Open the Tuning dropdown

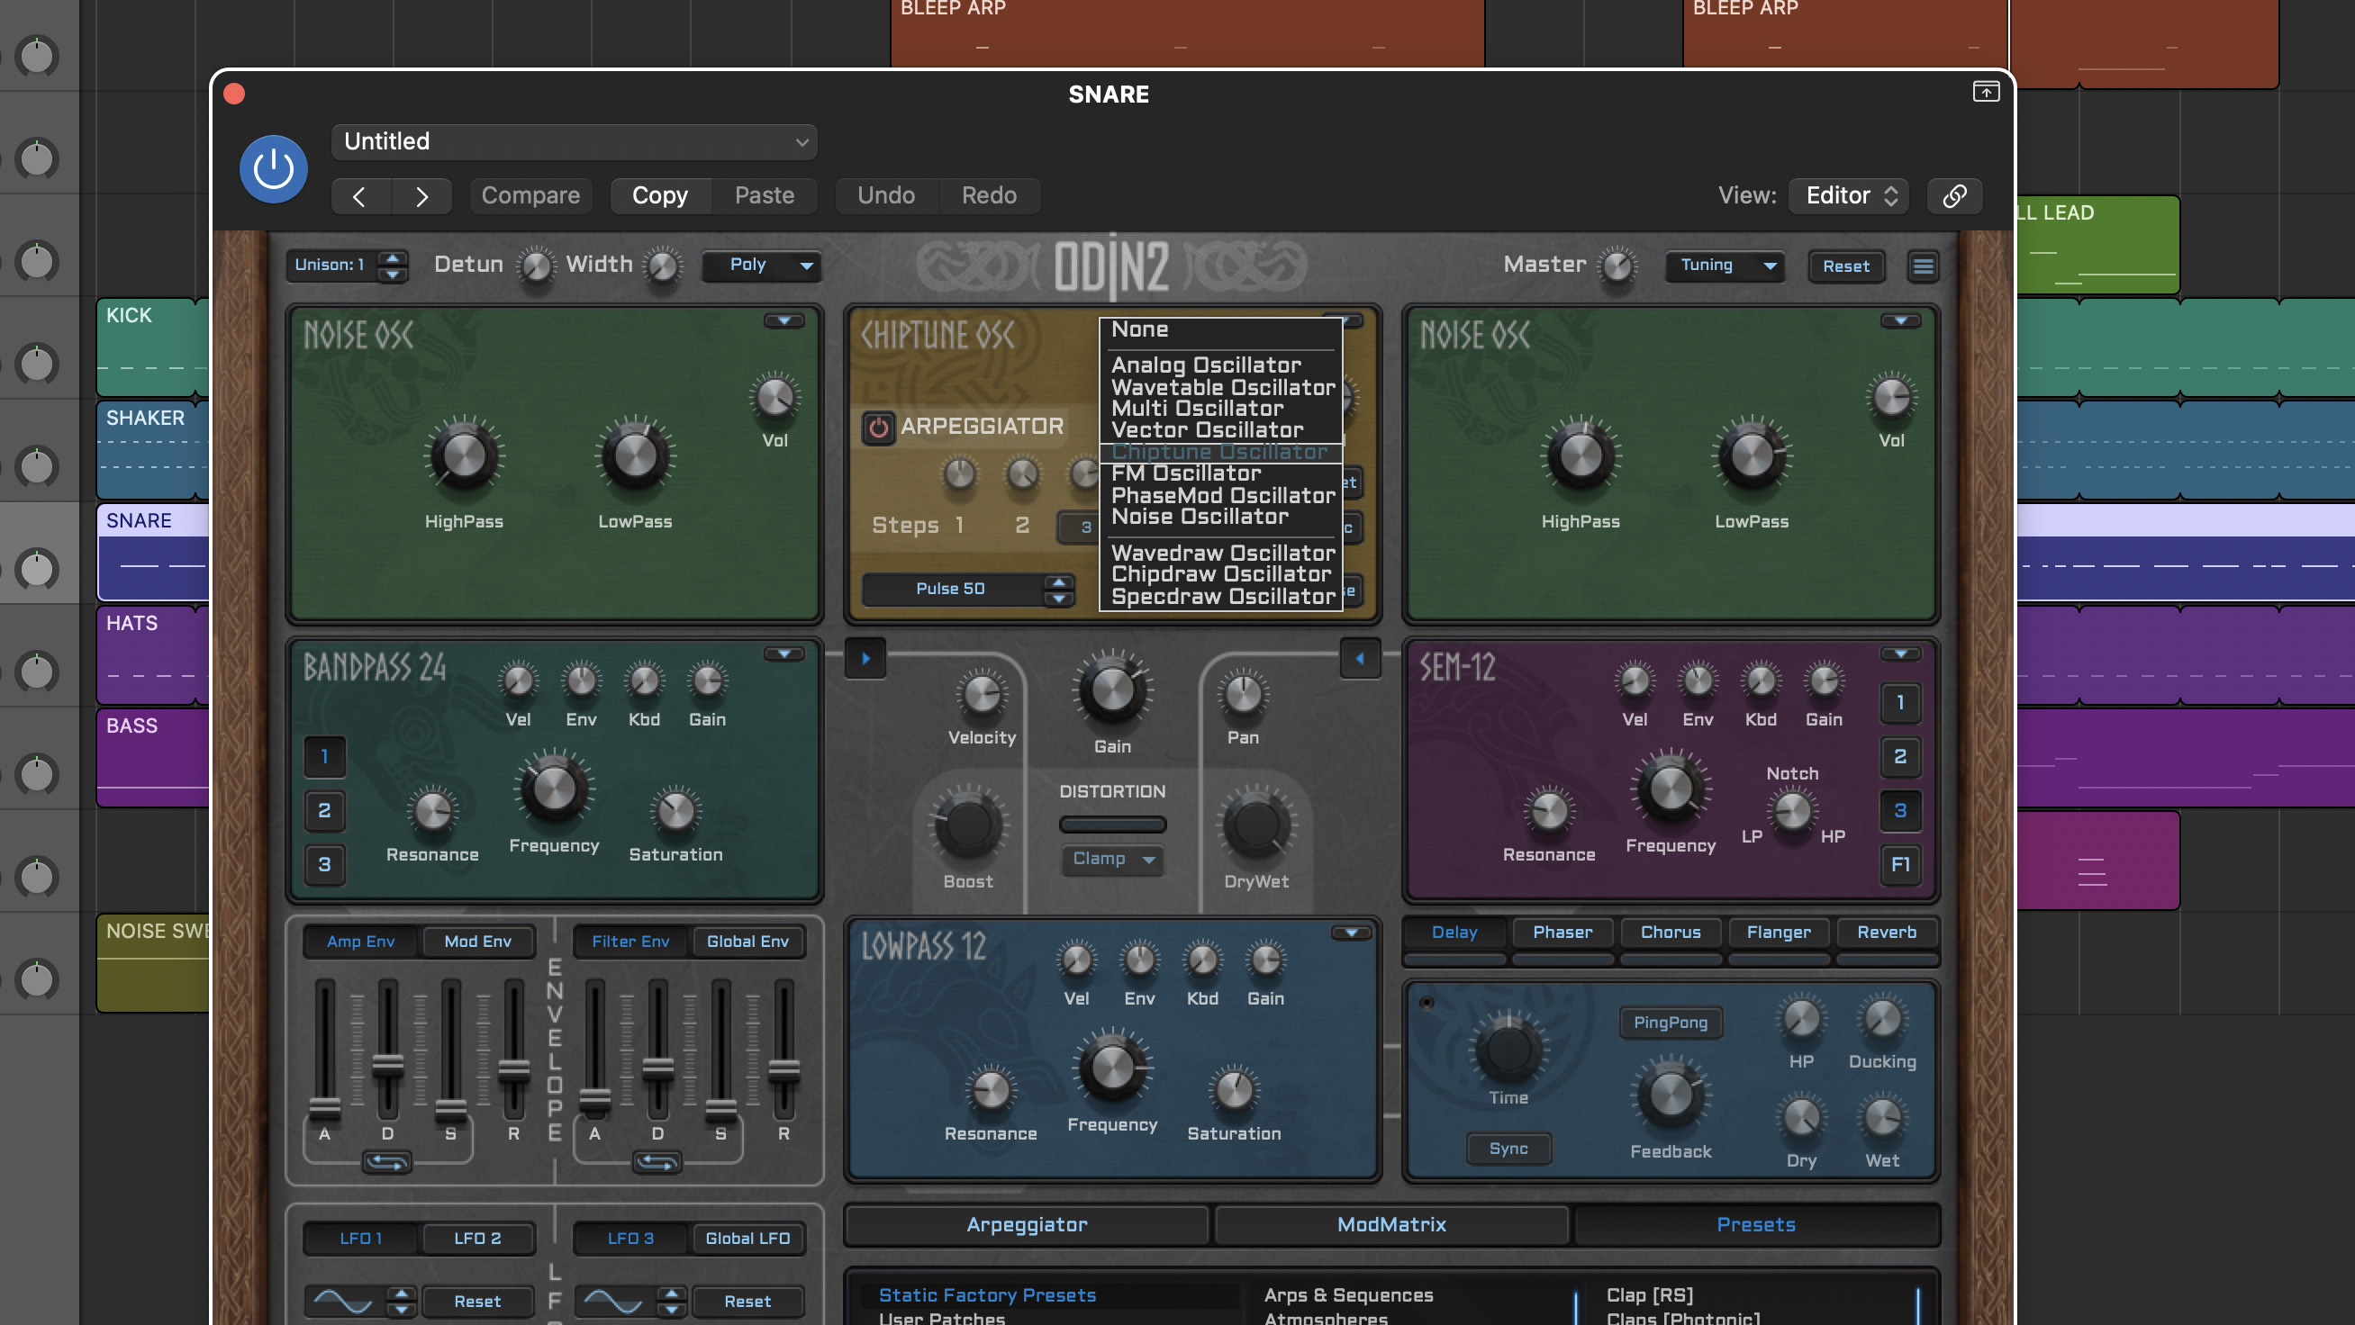[1725, 265]
